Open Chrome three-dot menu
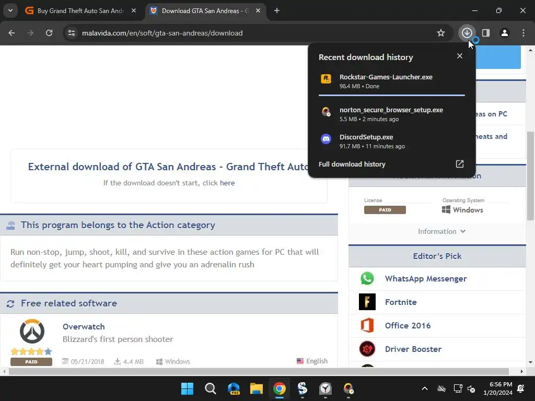The width and height of the screenshot is (535, 401). click(524, 33)
